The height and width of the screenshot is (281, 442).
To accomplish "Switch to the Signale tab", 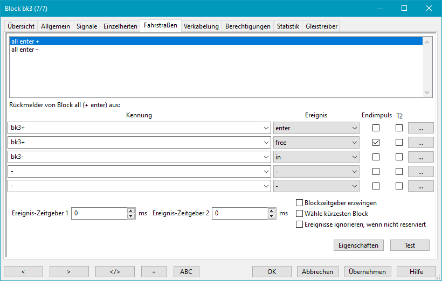I will 86,26.
